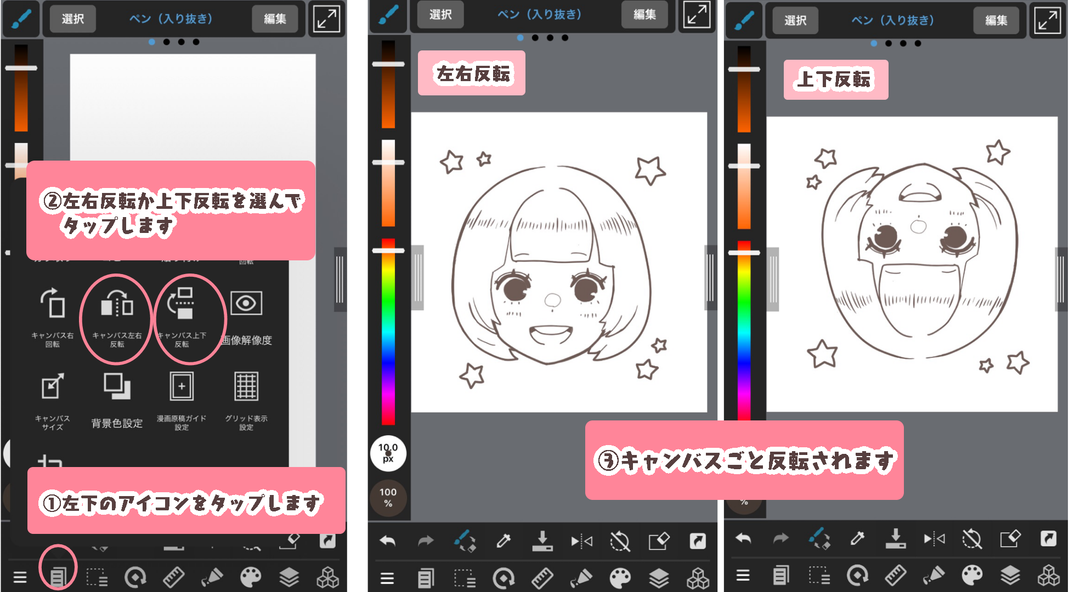Tap 編集 button in right screen

996,20
